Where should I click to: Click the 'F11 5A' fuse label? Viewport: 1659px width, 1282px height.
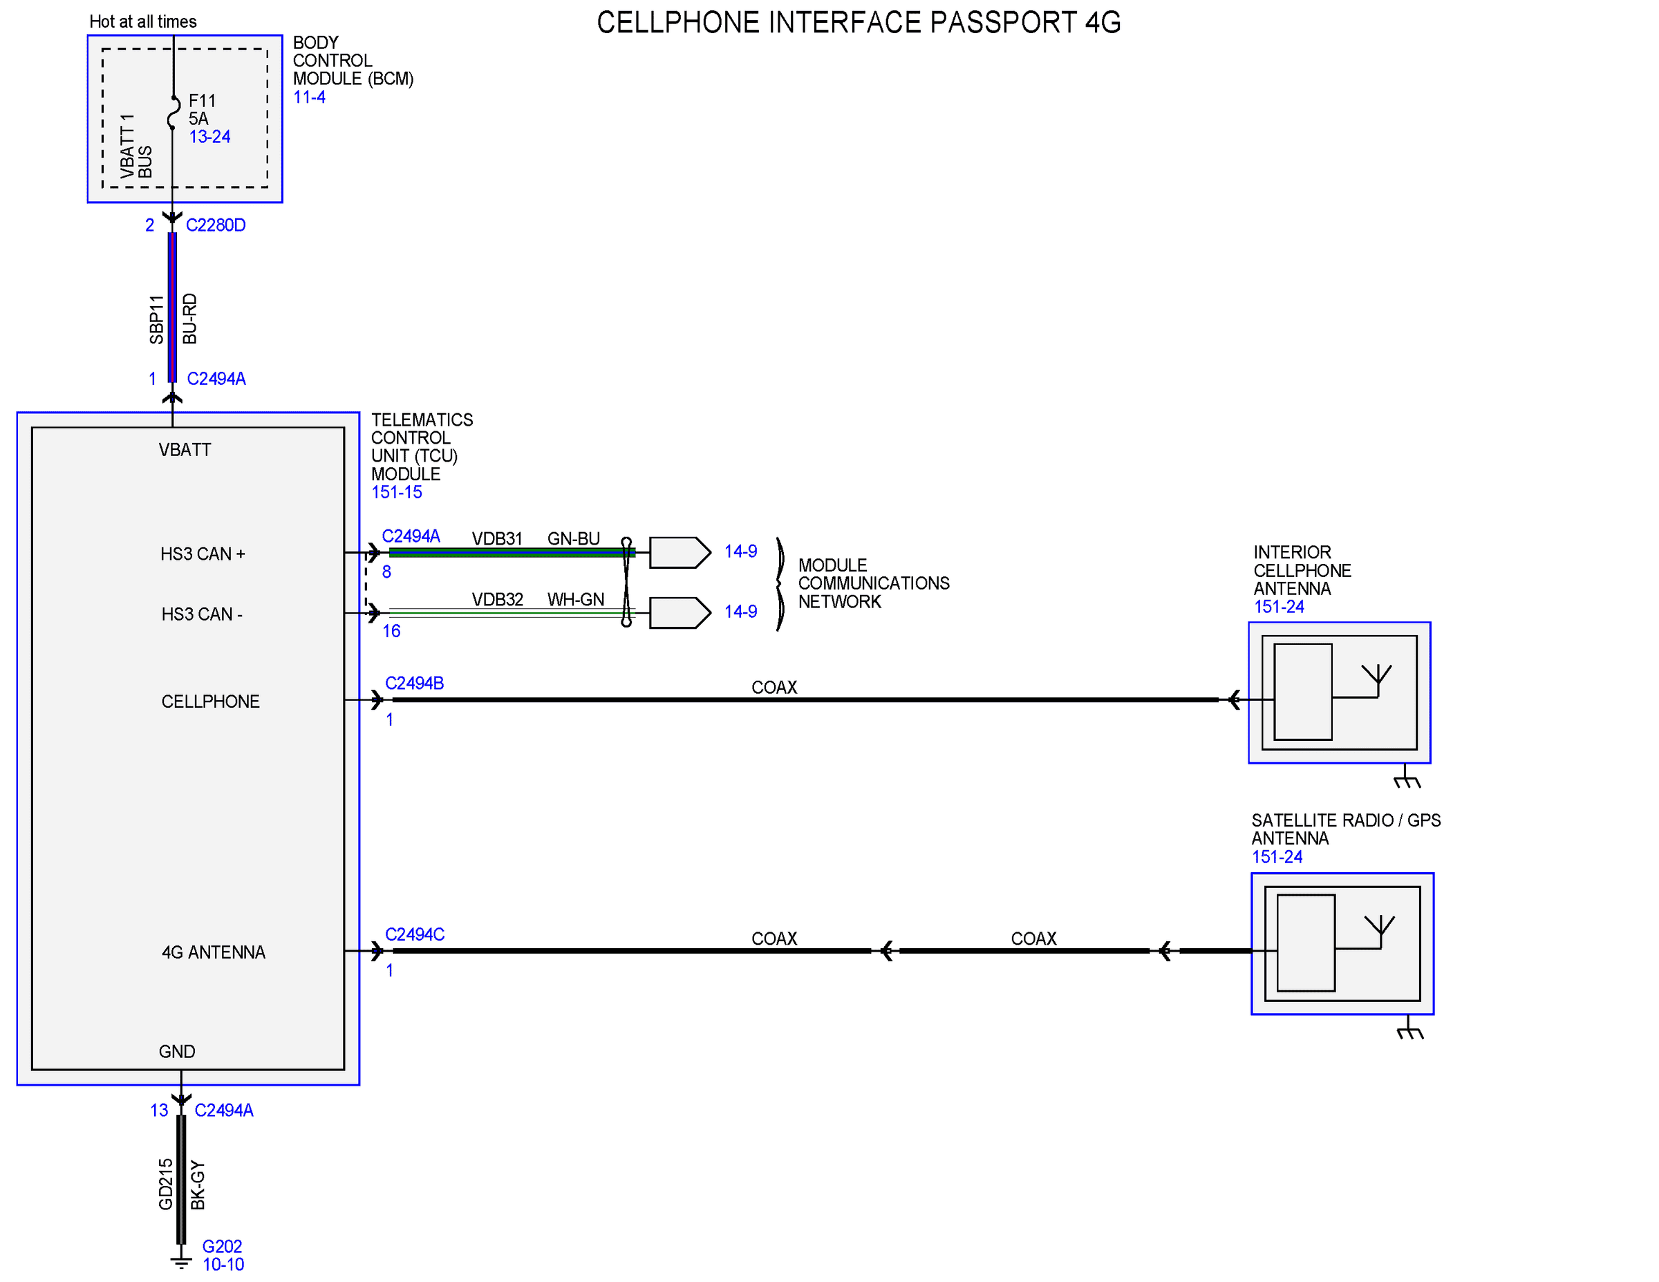point(203,110)
